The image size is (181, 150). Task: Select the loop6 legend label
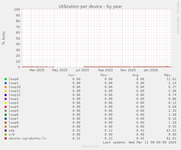click(14, 115)
